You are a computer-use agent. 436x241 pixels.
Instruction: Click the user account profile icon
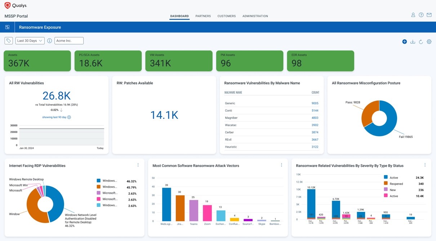[413, 15]
